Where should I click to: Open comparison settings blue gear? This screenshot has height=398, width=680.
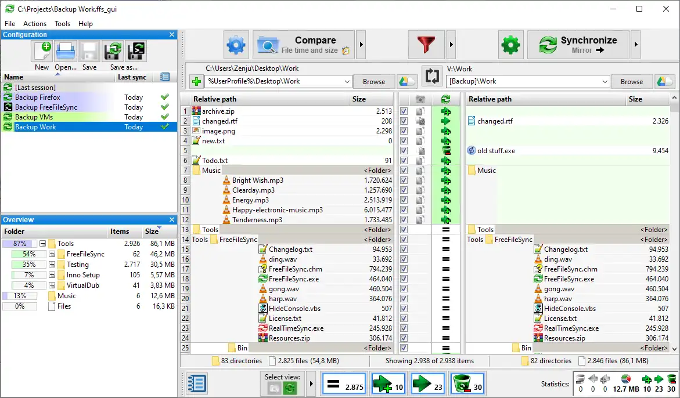[236, 45]
